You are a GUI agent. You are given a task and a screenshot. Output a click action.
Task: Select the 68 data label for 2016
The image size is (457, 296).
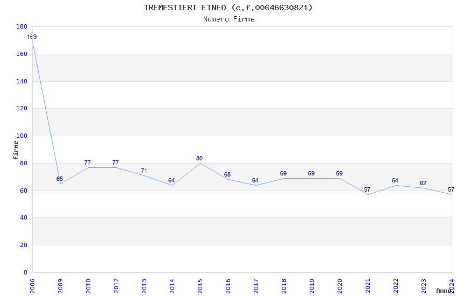click(x=227, y=174)
